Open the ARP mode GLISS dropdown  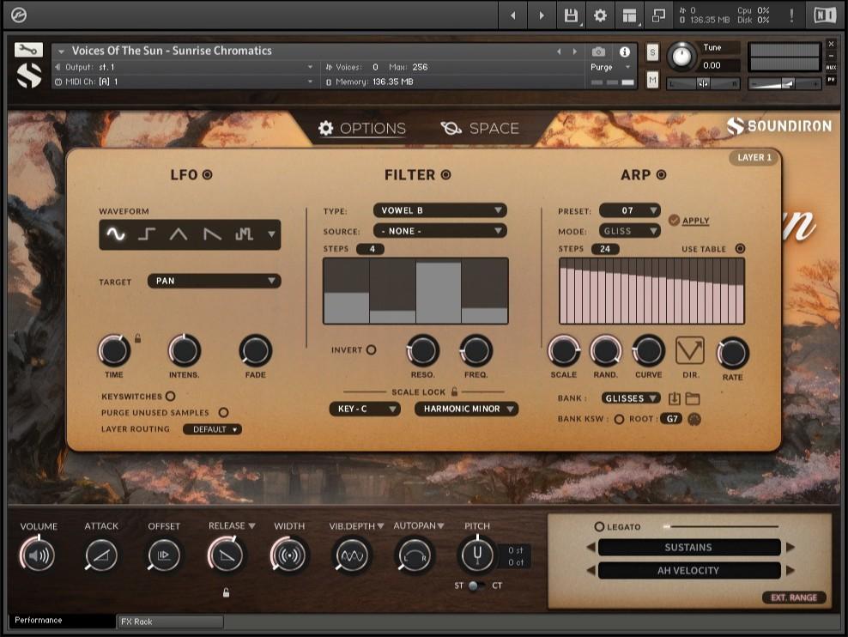pyautogui.click(x=629, y=230)
